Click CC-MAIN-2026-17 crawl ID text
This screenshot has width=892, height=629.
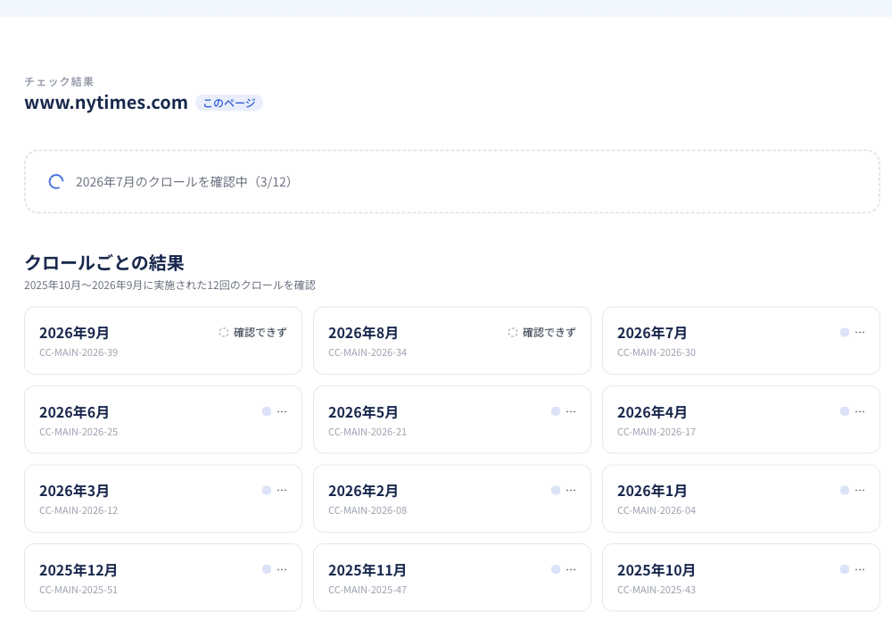pos(657,432)
